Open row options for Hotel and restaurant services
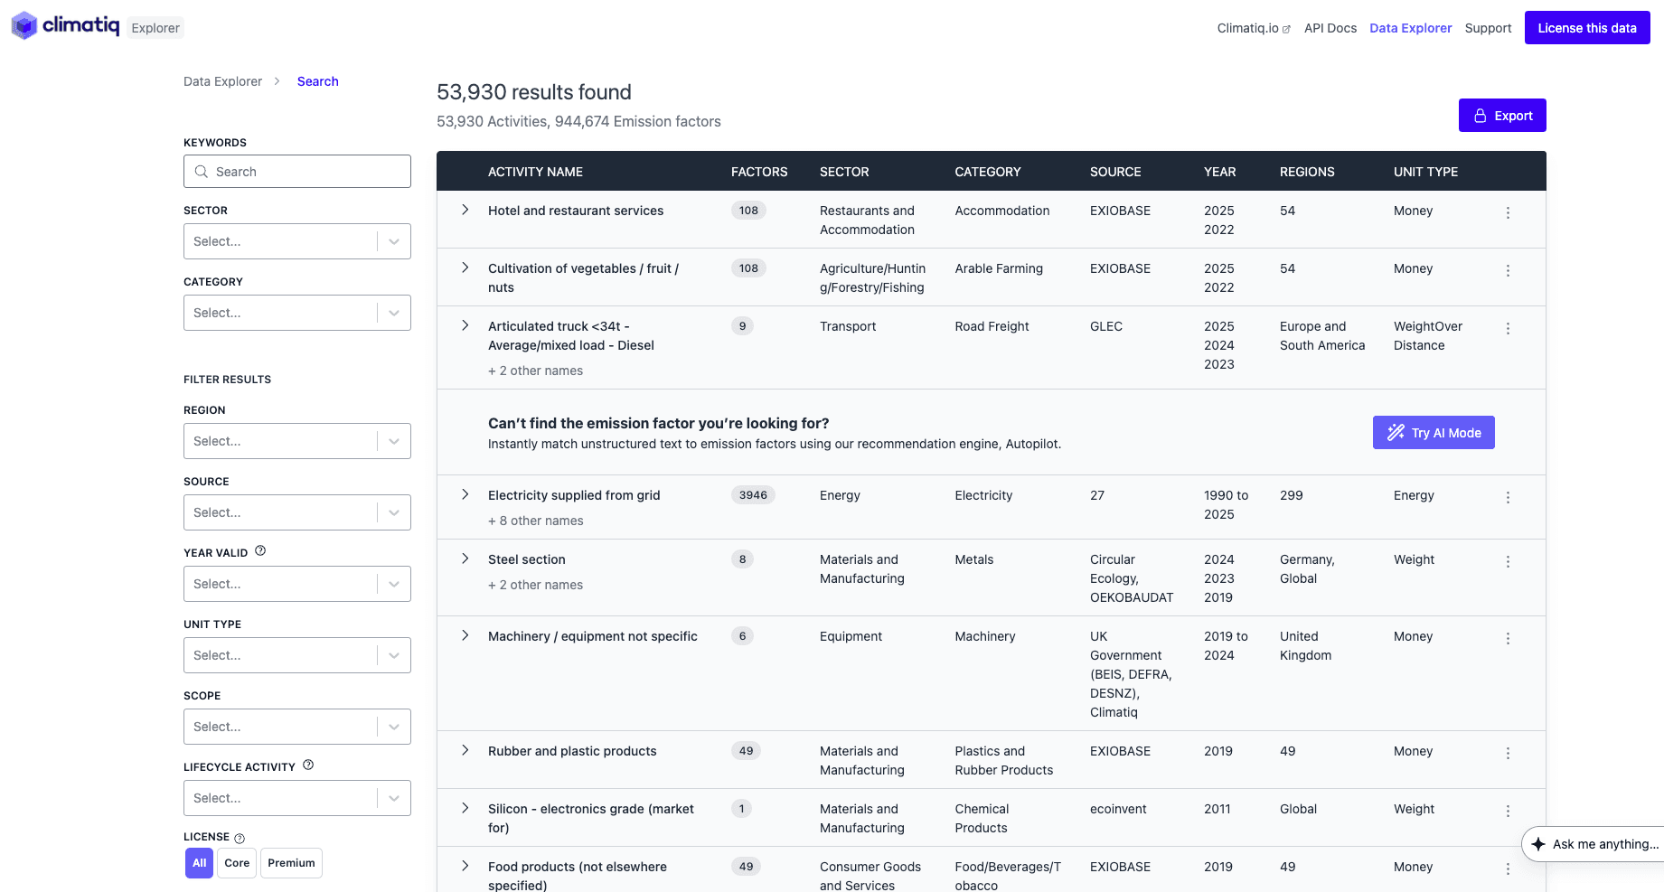The width and height of the screenshot is (1664, 892). (1508, 212)
